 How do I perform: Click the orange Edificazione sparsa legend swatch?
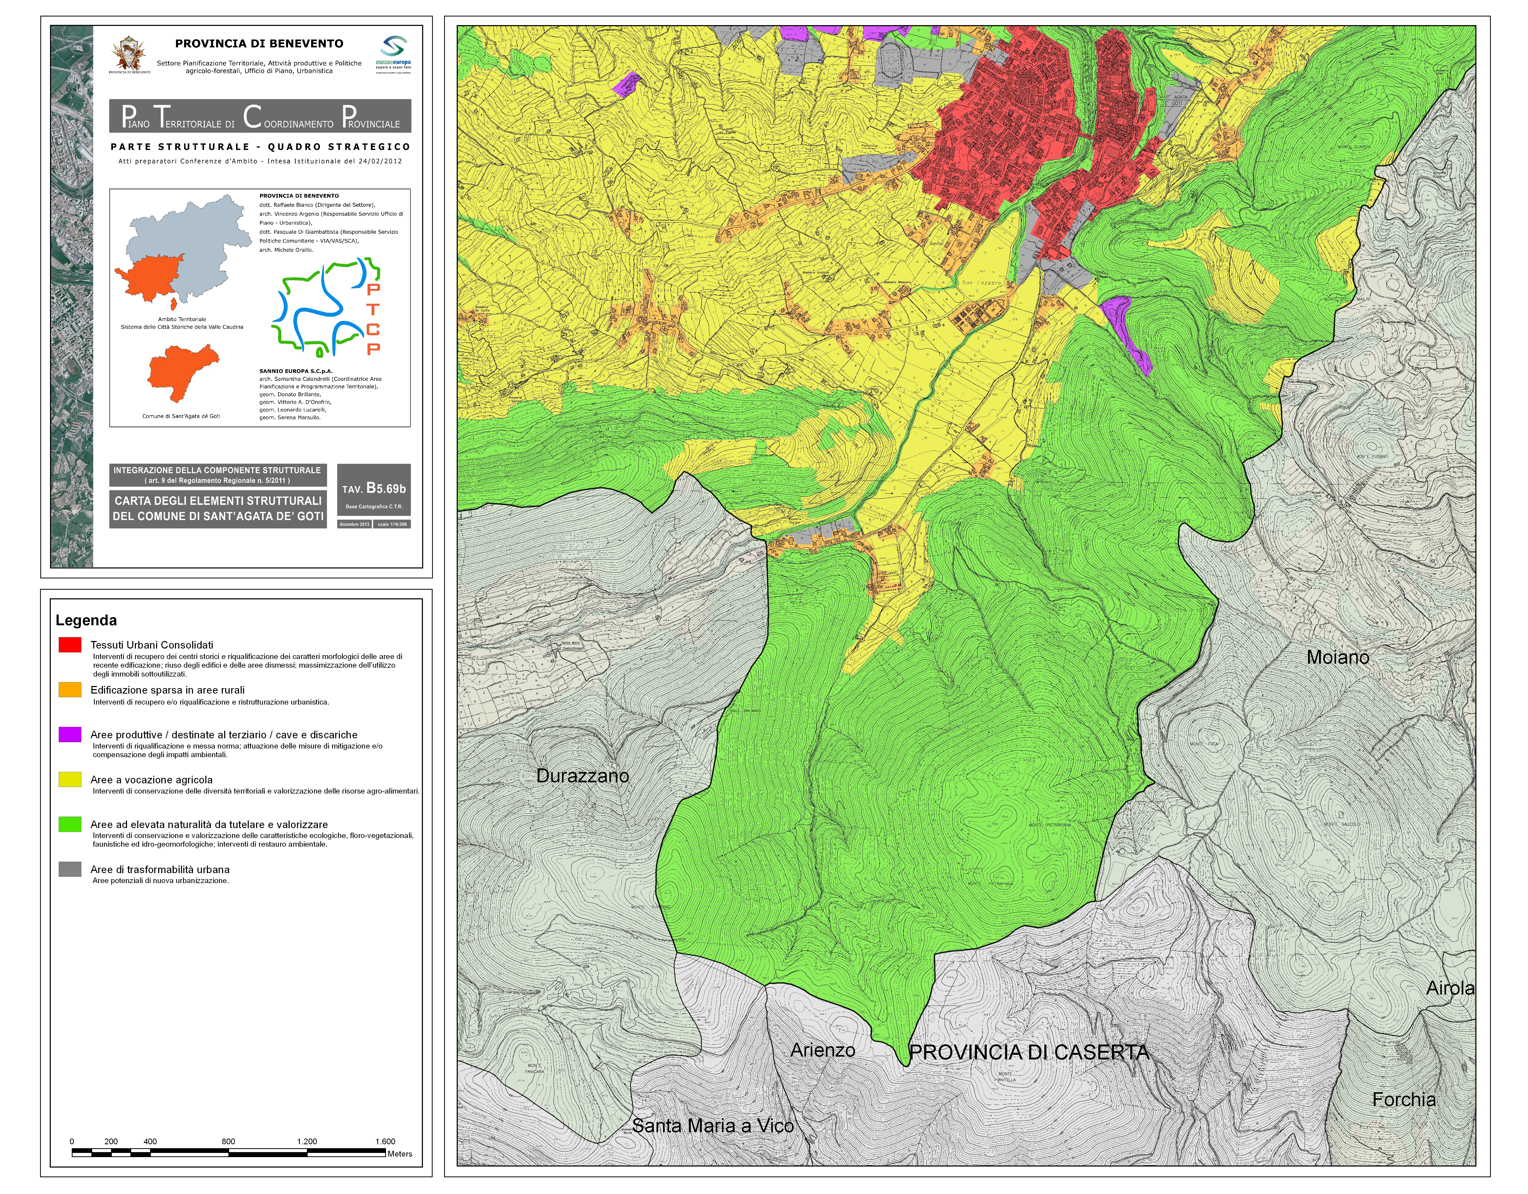tap(70, 689)
